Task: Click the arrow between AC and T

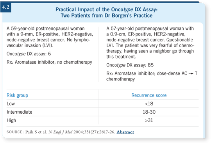Action: pos(191,73)
